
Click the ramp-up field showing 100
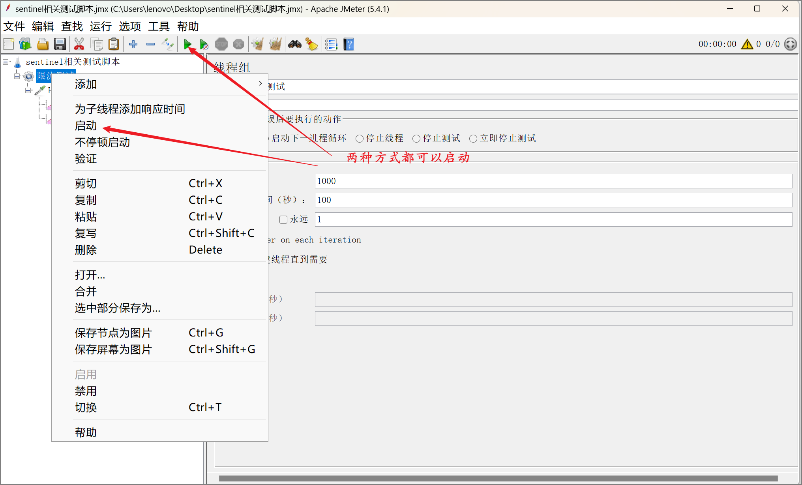[x=553, y=200]
